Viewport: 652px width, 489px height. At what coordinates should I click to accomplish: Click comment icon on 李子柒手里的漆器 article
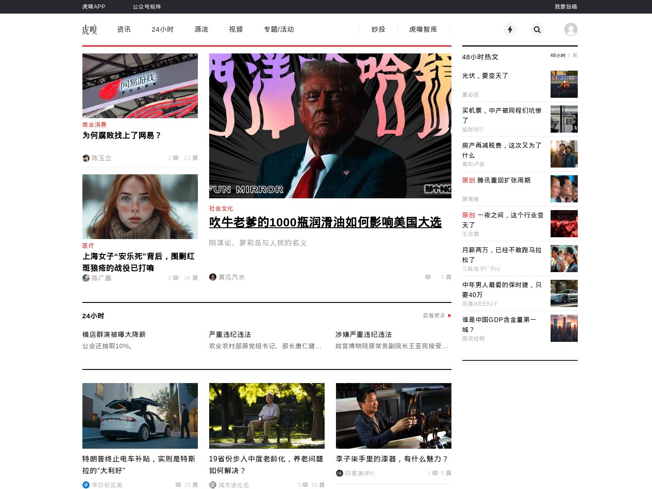coord(435,473)
